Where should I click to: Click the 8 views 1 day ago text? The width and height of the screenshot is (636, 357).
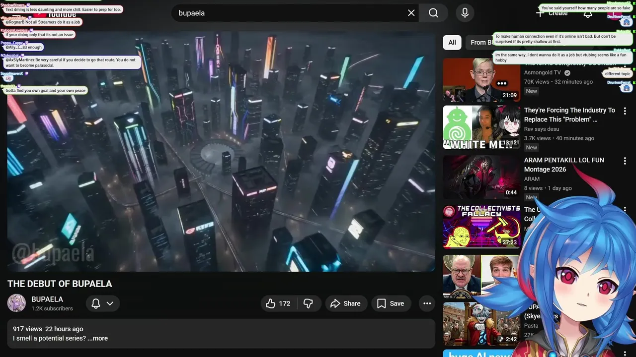tap(548, 188)
